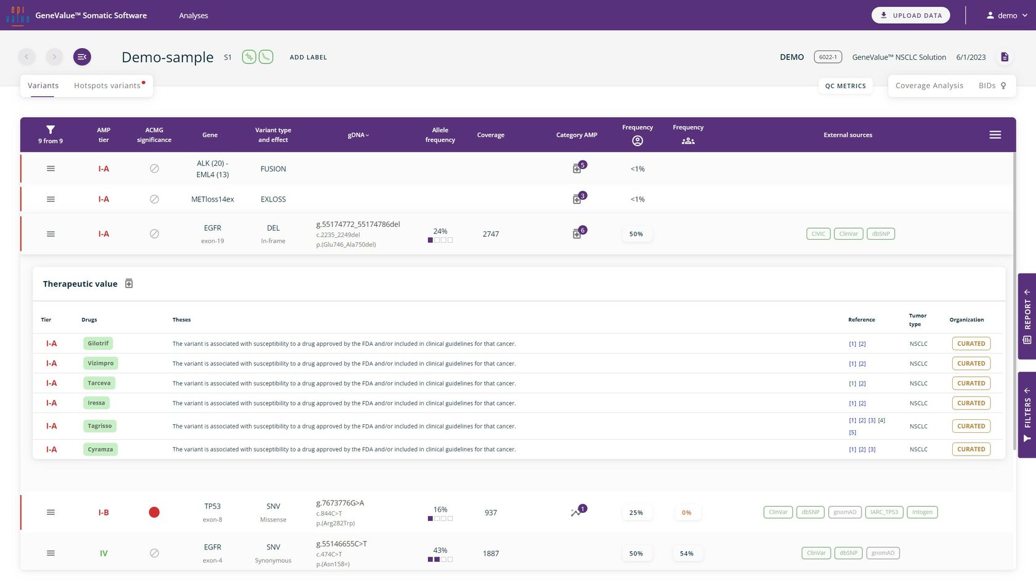Click the purple collapse list icon

click(82, 57)
